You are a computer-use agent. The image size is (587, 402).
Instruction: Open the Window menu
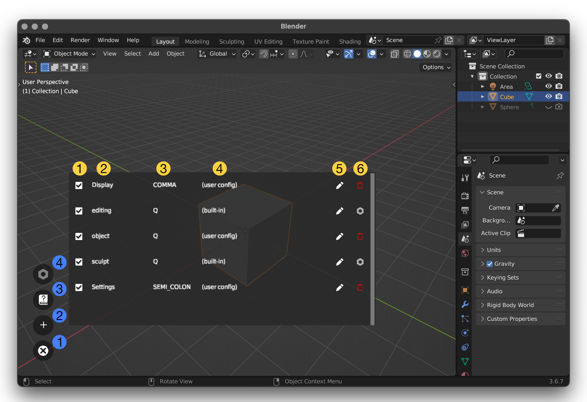(108, 40)
